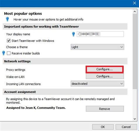Image resolution: width=139 pixels, height=131 pixels.
Task: Click the 'Wake-on-LAN' label
Action: [15, 77]
